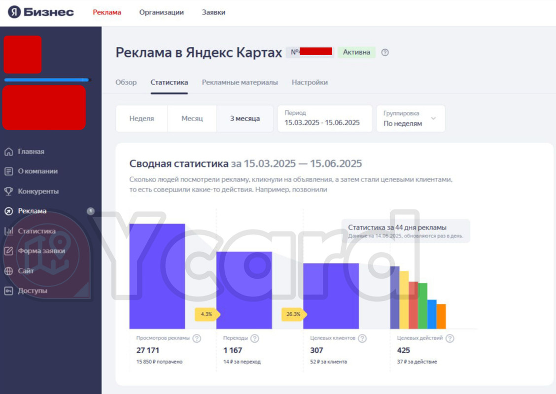556x394 pixels.
Task: Click the 425 целевых действий value
Action: (x=404, y=351)
